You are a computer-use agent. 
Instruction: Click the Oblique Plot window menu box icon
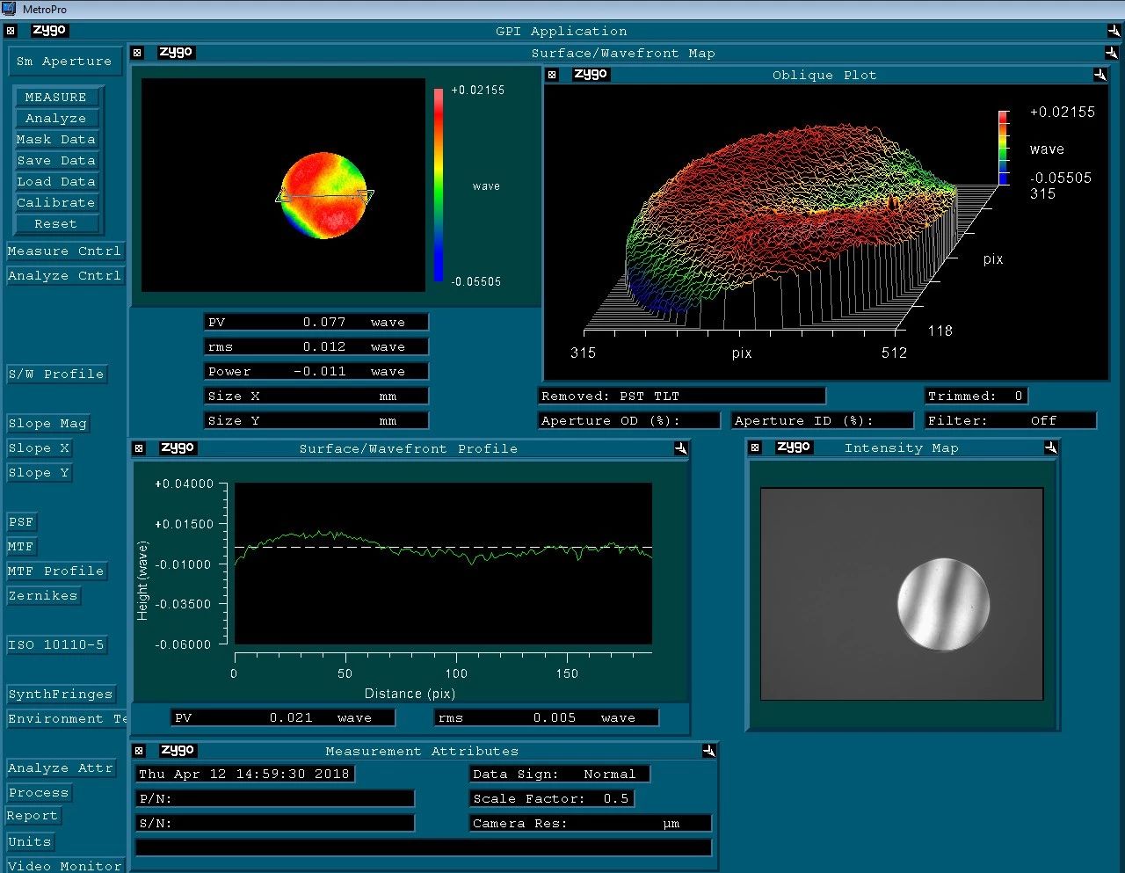(x=552, y=75)
